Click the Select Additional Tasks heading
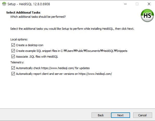 click(23, 13)
